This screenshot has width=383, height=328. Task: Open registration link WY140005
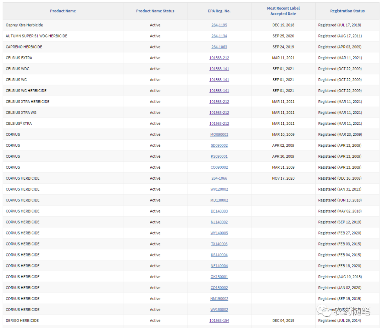219,233
